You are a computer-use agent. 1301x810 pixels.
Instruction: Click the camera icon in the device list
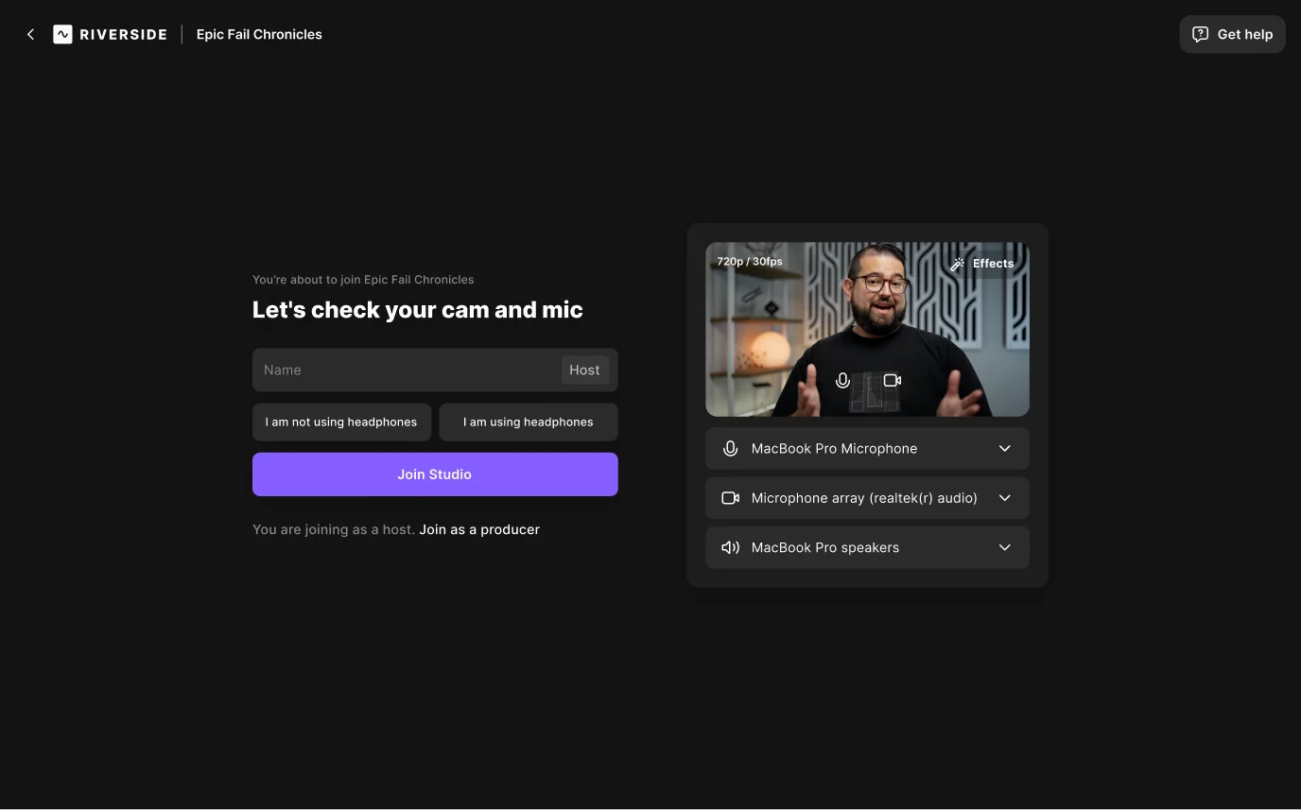point(730,498)
